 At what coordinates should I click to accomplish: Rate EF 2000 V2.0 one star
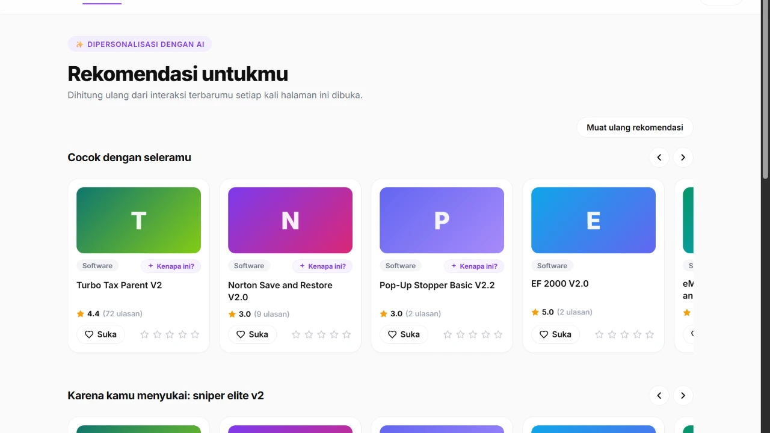(x=599, y=334)
